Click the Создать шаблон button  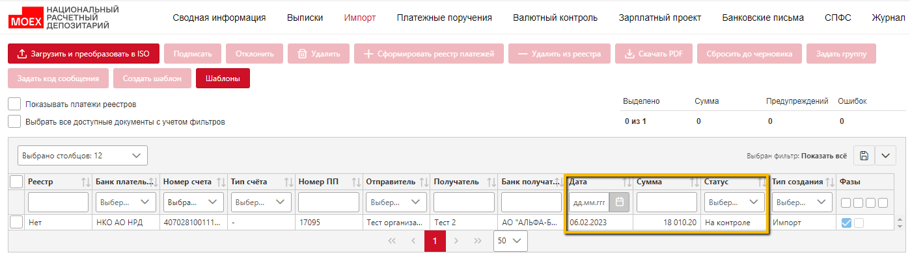pos(152,78)
